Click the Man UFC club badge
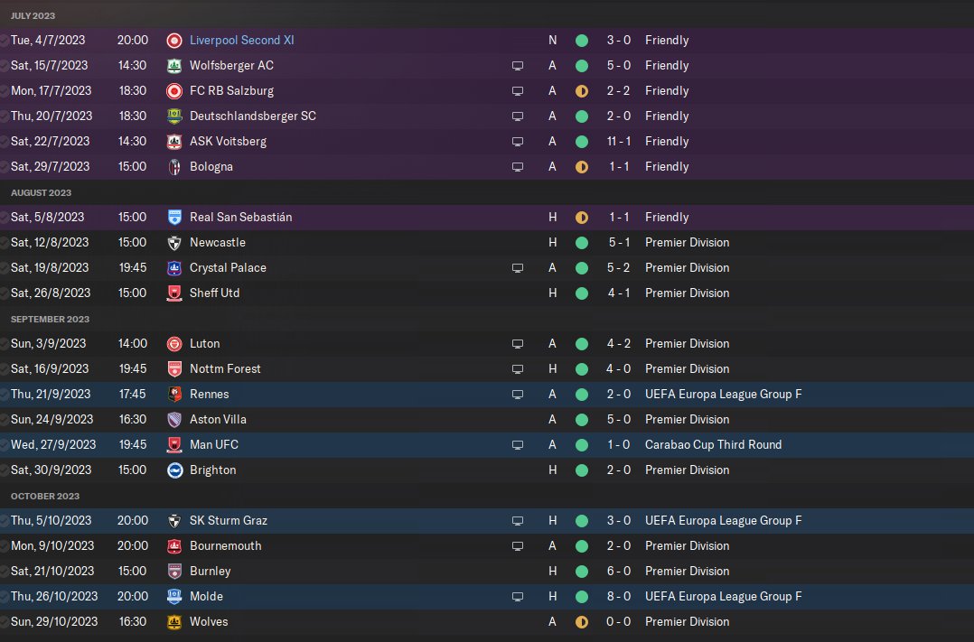Viewport: 974px width, 642px height. point(174,445)
